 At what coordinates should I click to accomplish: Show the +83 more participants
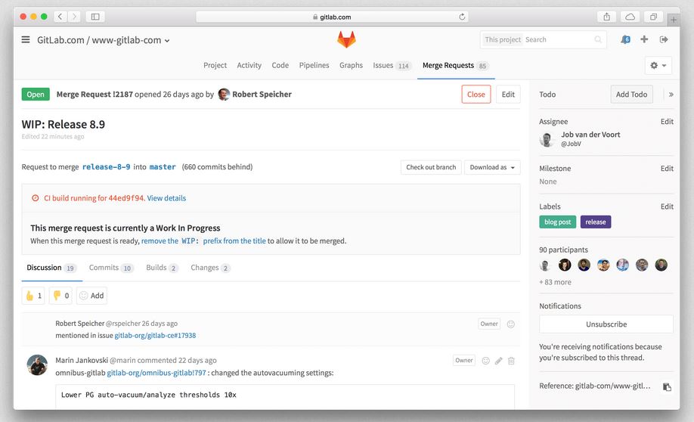tap(555, 282)
